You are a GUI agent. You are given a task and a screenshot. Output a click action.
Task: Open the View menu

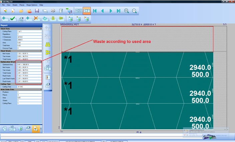(x=9, y=5)
